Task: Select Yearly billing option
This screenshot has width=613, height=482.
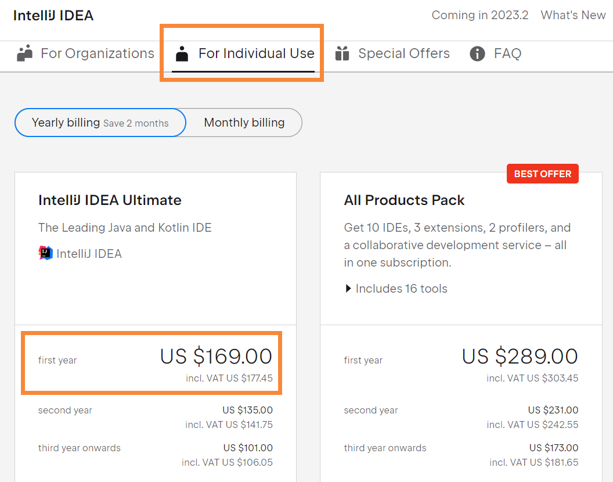Action: [x=100, y=123]
